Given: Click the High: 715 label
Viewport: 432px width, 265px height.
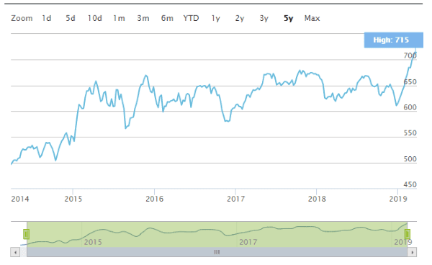Looking at the screenshot, I should 393,40.
